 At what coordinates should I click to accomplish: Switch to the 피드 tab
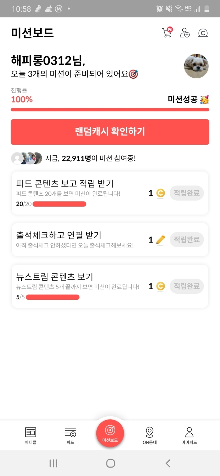(x=70, y=435)
